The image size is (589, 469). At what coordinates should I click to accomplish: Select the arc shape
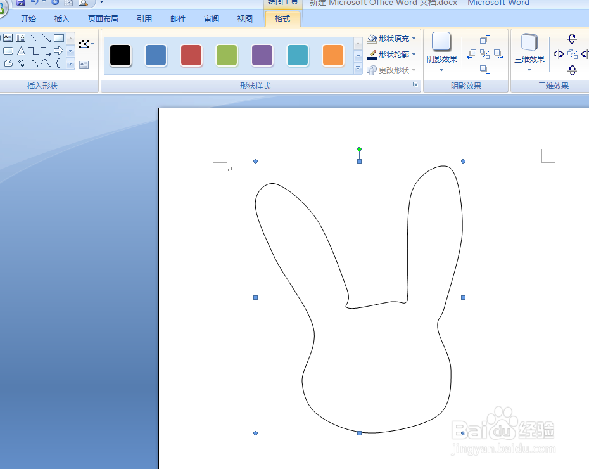coord(34,63)
